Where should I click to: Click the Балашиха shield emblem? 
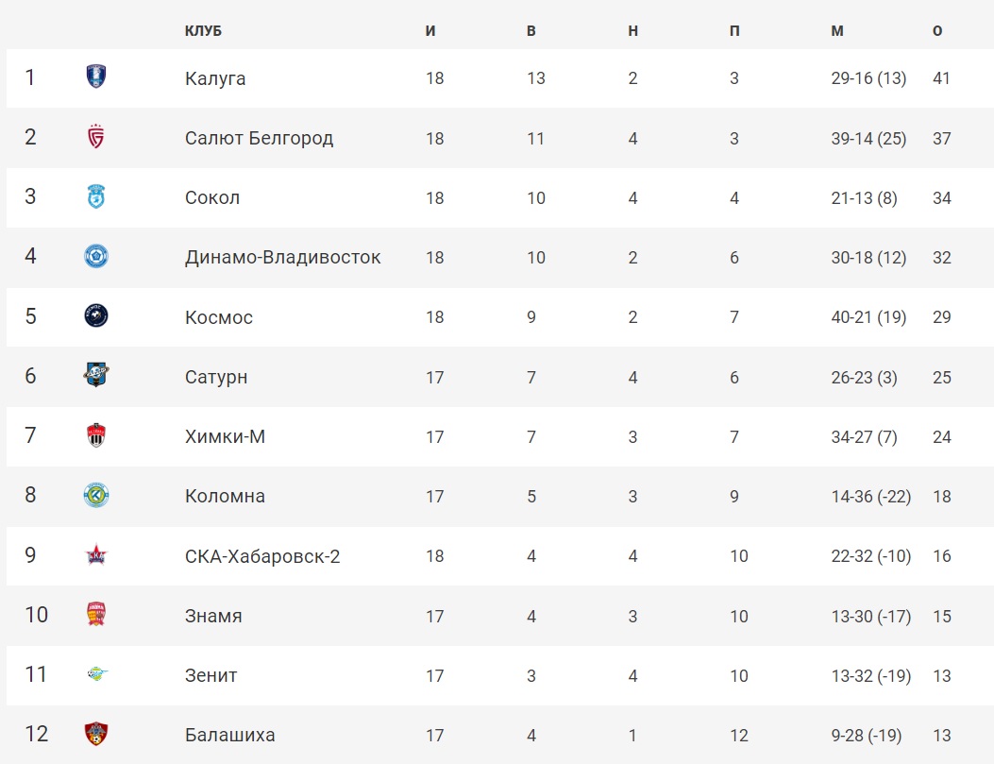point(96,734)
